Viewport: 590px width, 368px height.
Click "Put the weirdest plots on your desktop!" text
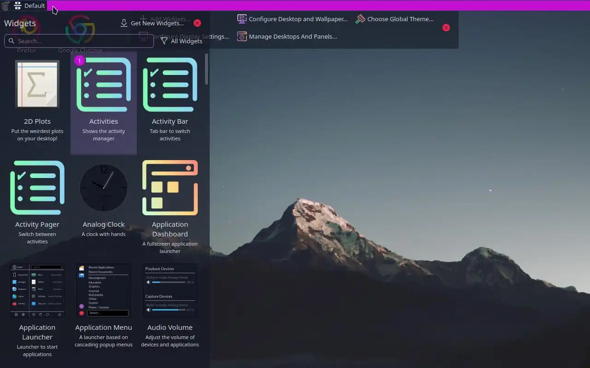[37, 135]
